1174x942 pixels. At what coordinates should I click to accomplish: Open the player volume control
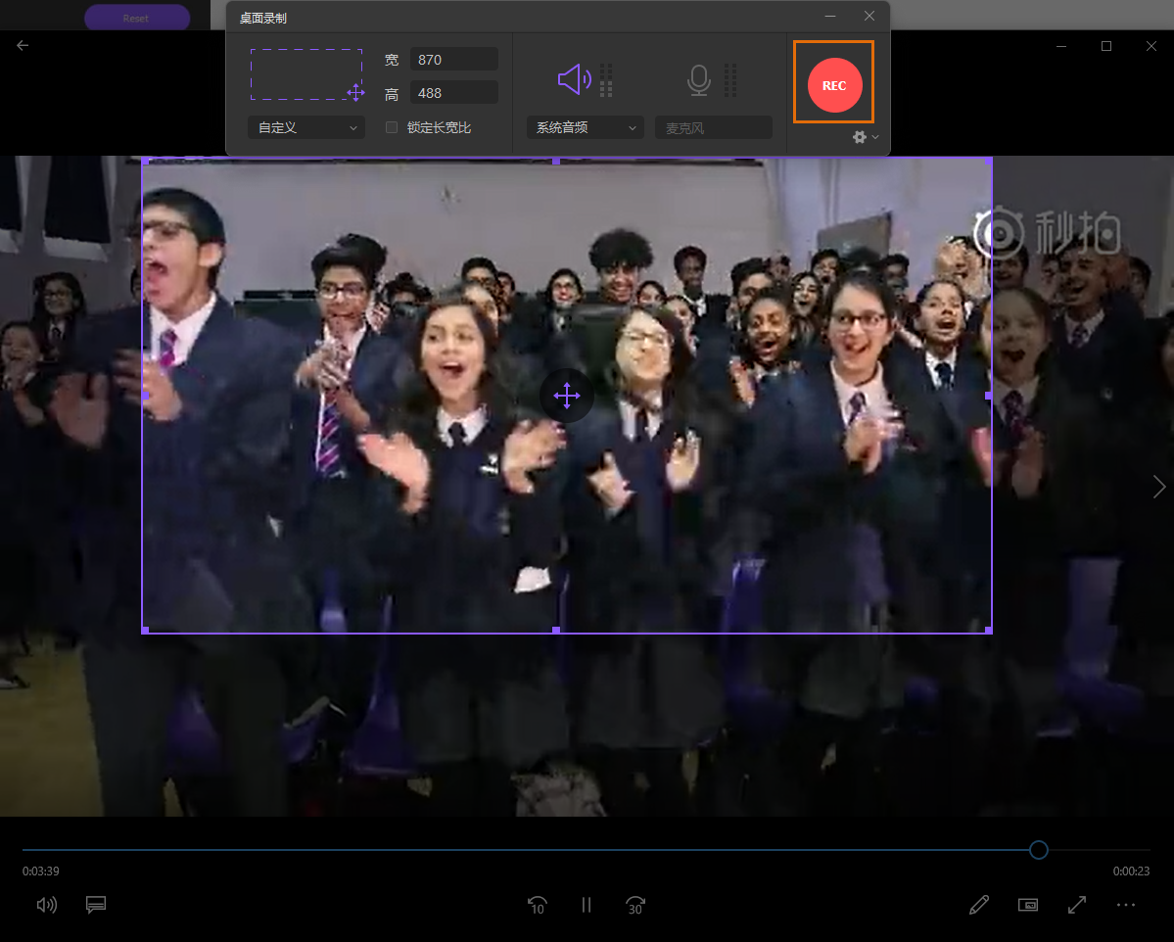pyautogui.click(x=46, y=905)
